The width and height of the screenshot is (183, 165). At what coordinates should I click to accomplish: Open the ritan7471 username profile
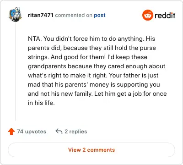(x=41, y=15)
